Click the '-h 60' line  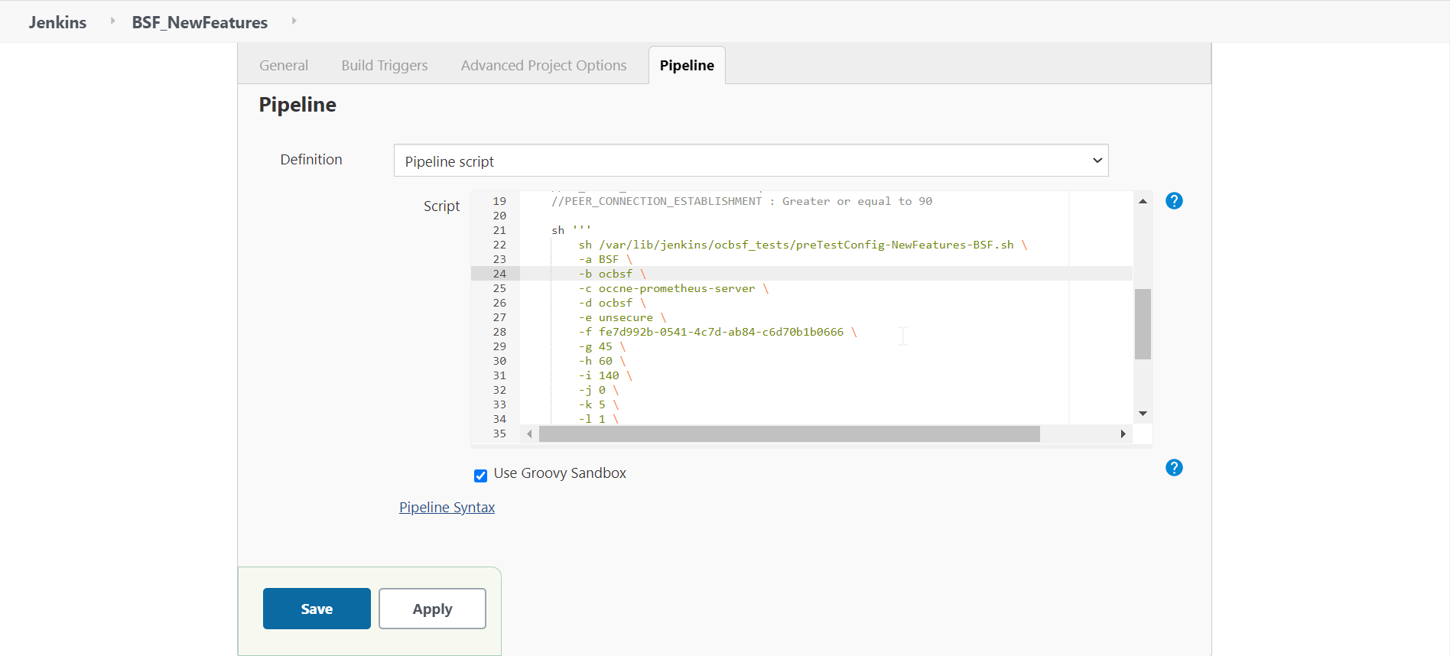click(x=602, y=361)
